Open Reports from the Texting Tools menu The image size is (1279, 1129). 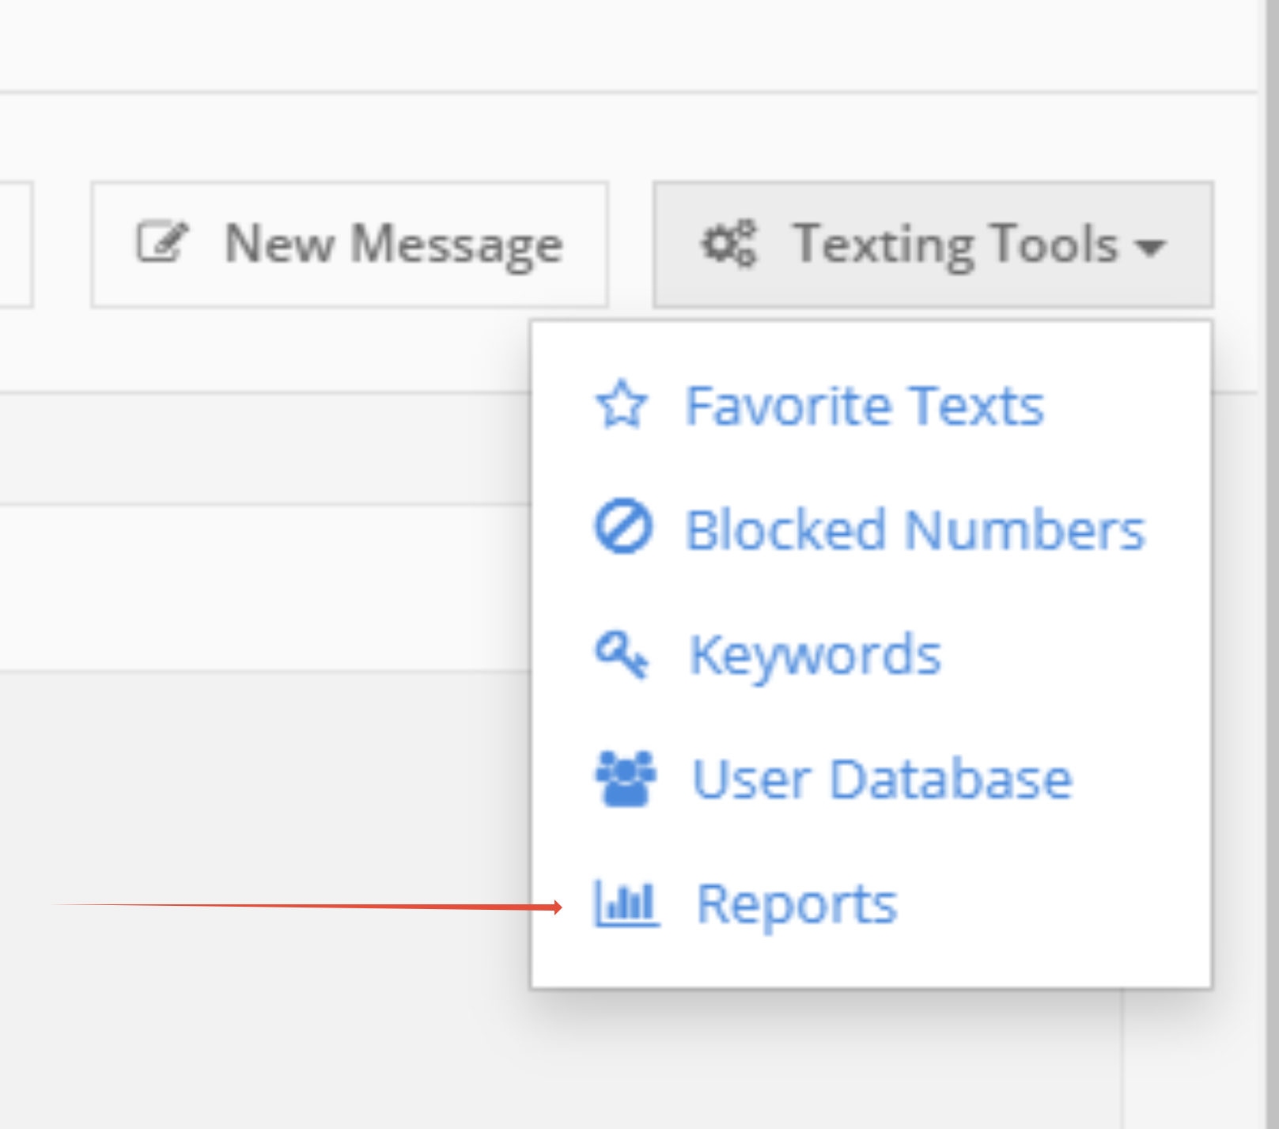[x=796, y=904]
